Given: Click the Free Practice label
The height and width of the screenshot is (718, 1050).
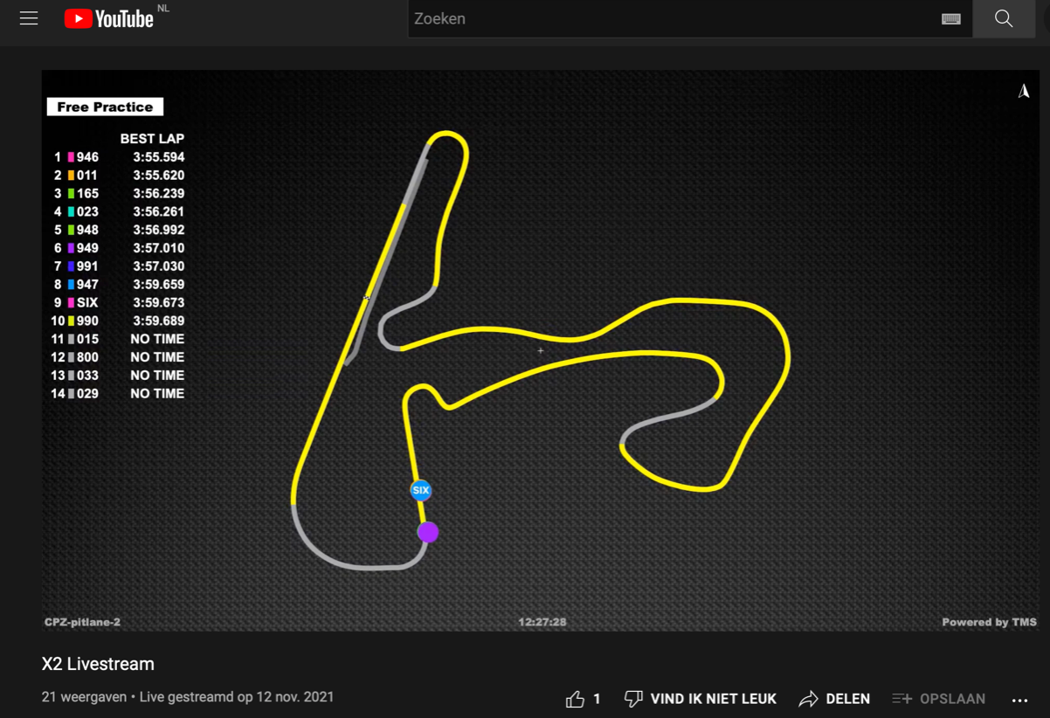Looking at the screenshot, I should (105, 107).
